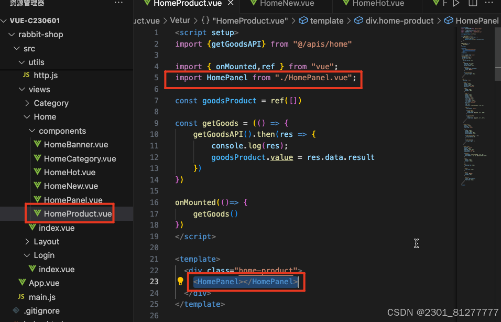This screenshot has height=322, width=501.
Task: Click goodsProduct declaration on line 7
Action: click(230, 101)
